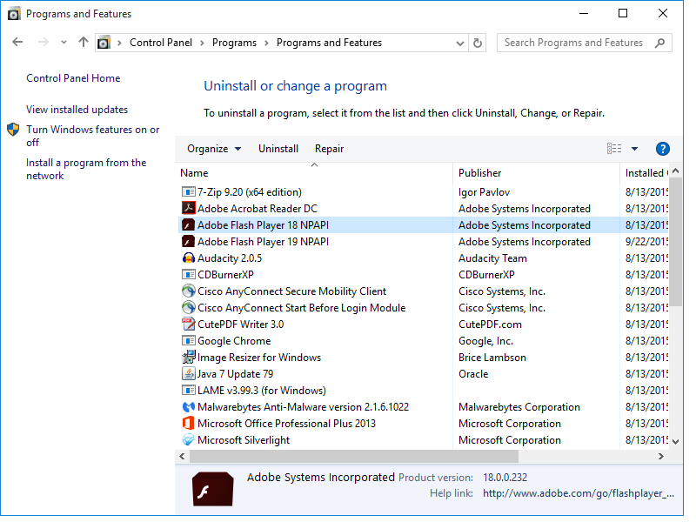696x522 pixels.
Task: Click the Adobe Acrobat Reader DC icon
Action: click(189, 209)
